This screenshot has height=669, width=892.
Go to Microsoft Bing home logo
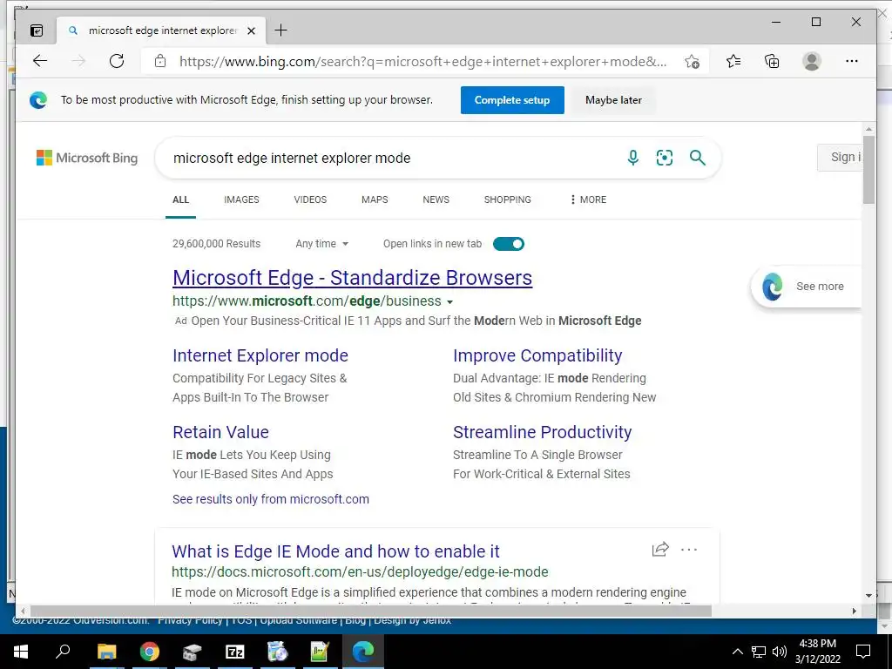point(87,158)
